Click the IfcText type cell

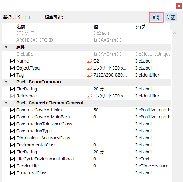[x=142, y=159]
